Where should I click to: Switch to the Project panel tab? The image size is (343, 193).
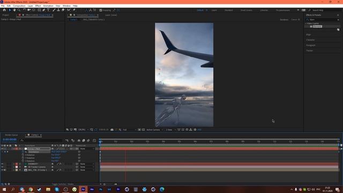click(6, 15)
